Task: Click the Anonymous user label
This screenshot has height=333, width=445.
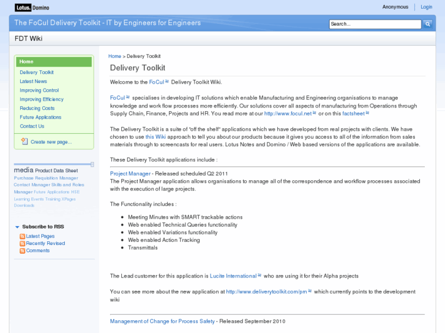Action: click(x=395, y=7)
